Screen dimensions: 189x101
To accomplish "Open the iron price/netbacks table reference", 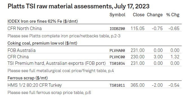I will tap(64, 36).
